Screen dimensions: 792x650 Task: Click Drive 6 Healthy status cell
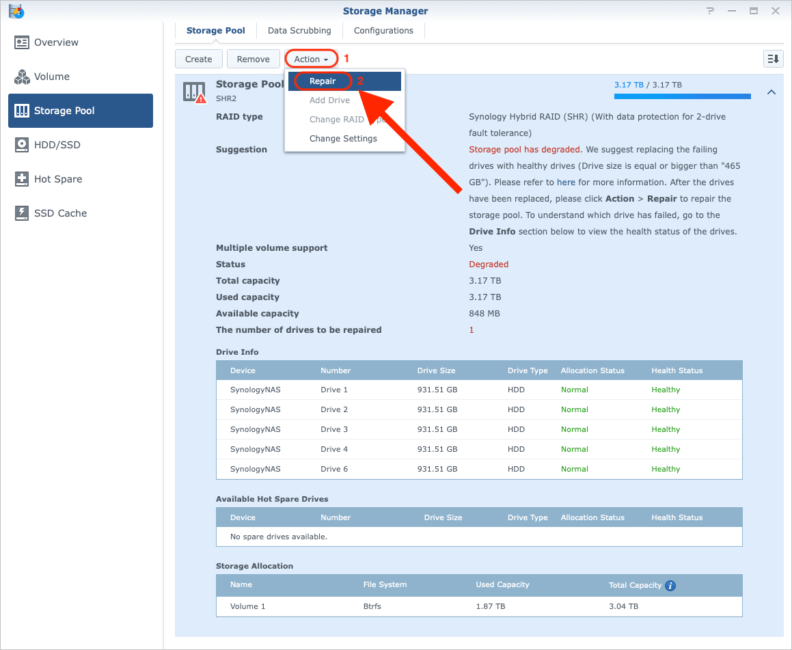(665, 469)
